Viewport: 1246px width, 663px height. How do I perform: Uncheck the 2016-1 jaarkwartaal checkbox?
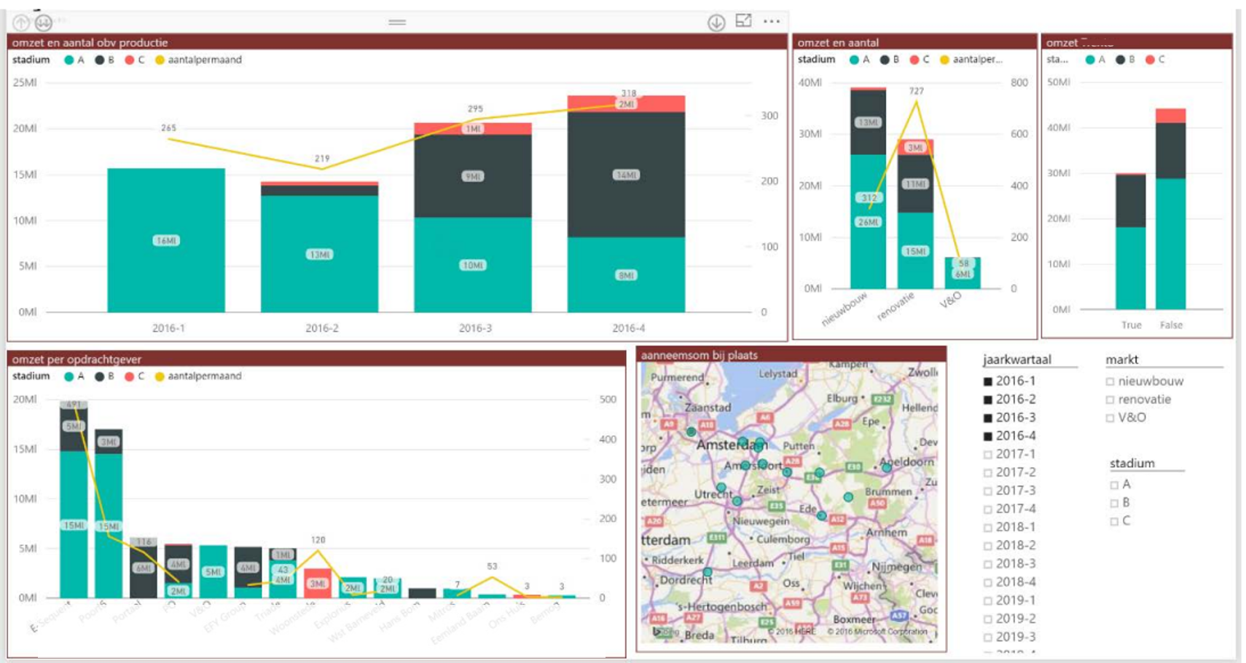pos(988,381)
